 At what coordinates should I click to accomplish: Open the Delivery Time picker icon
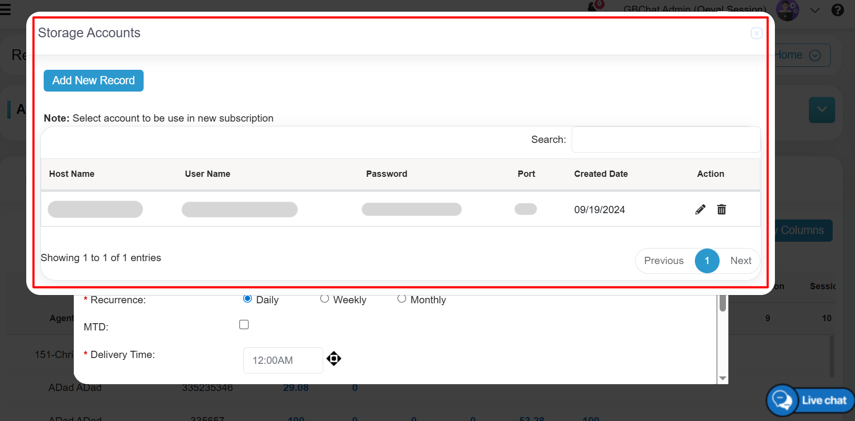334,359
